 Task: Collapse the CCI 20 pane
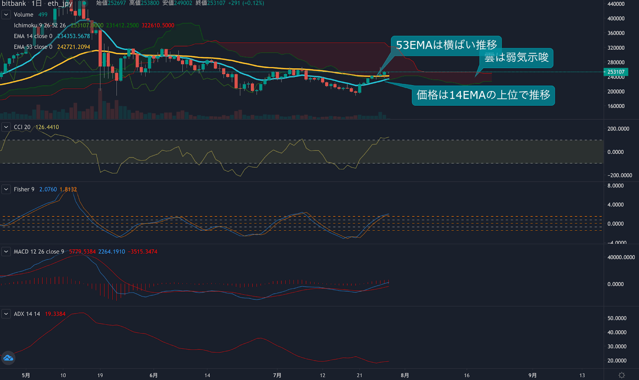[6, 127]
